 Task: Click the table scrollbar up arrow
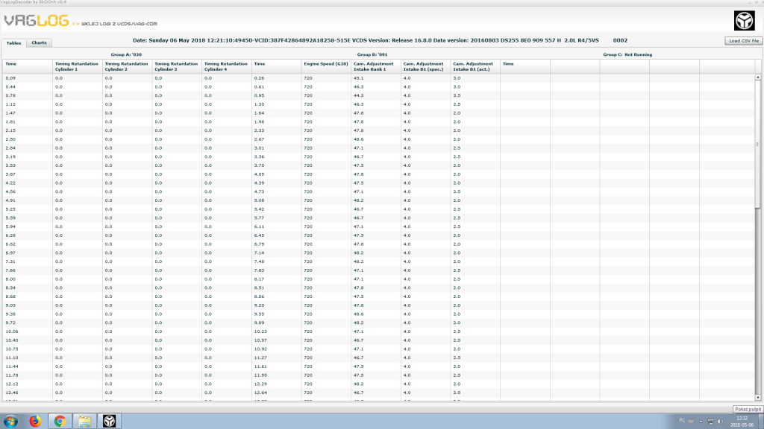coord(758,77)
